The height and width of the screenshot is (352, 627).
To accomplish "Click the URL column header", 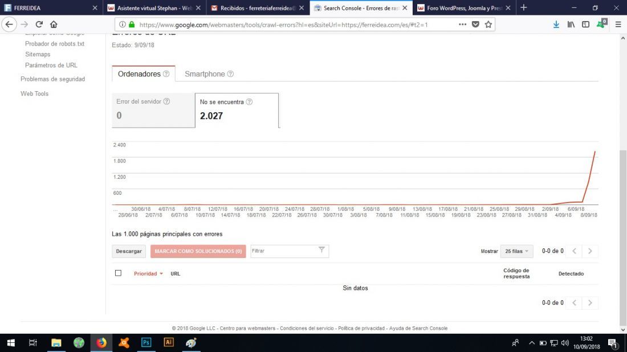I will click(175, 274).
